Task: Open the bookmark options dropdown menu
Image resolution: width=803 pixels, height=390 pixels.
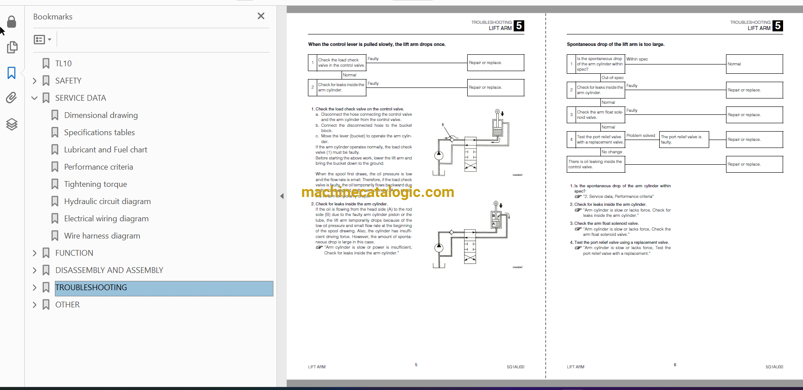Action: (42, 40)
